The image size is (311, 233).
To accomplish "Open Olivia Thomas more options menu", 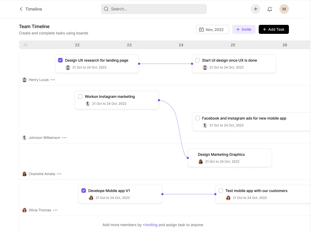I will point(55,210).
